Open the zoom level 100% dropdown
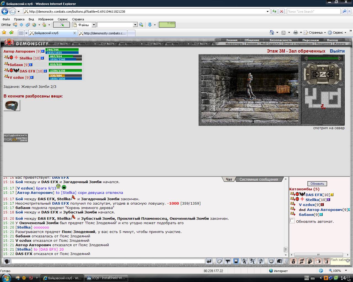 [346, 271]
